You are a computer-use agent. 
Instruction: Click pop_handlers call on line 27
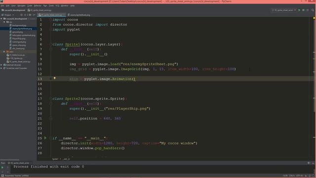[x=108, y=148]
